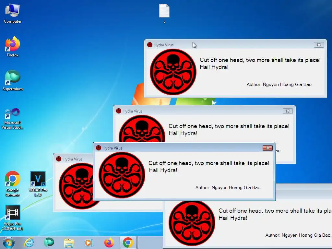This screenshot has height=249, width=332.
Task: Open Windows Media Player from the taskbar
Action: click(x=89, y=243)
